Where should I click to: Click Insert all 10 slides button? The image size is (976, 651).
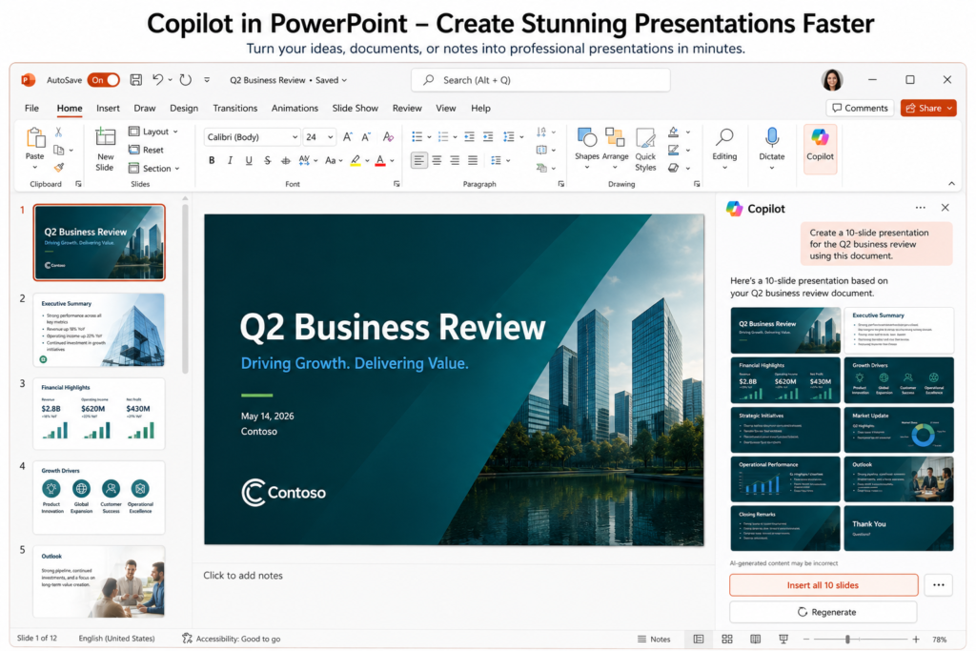click(823, 585)
